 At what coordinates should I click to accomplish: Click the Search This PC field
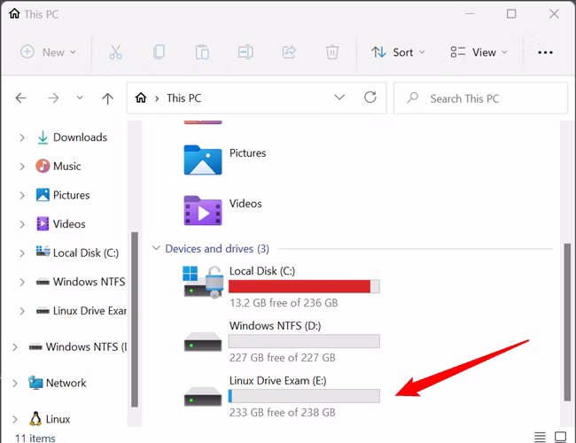[480, 98]
